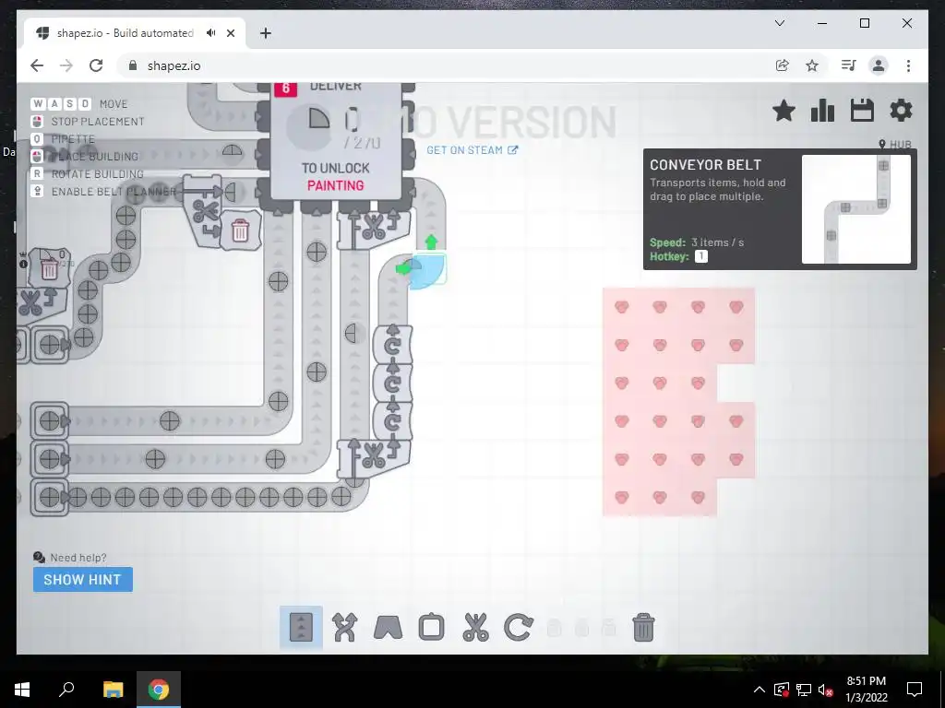The image size is (945, 708).
Task: Open the Windows Start menu
Action: point(22,690)
